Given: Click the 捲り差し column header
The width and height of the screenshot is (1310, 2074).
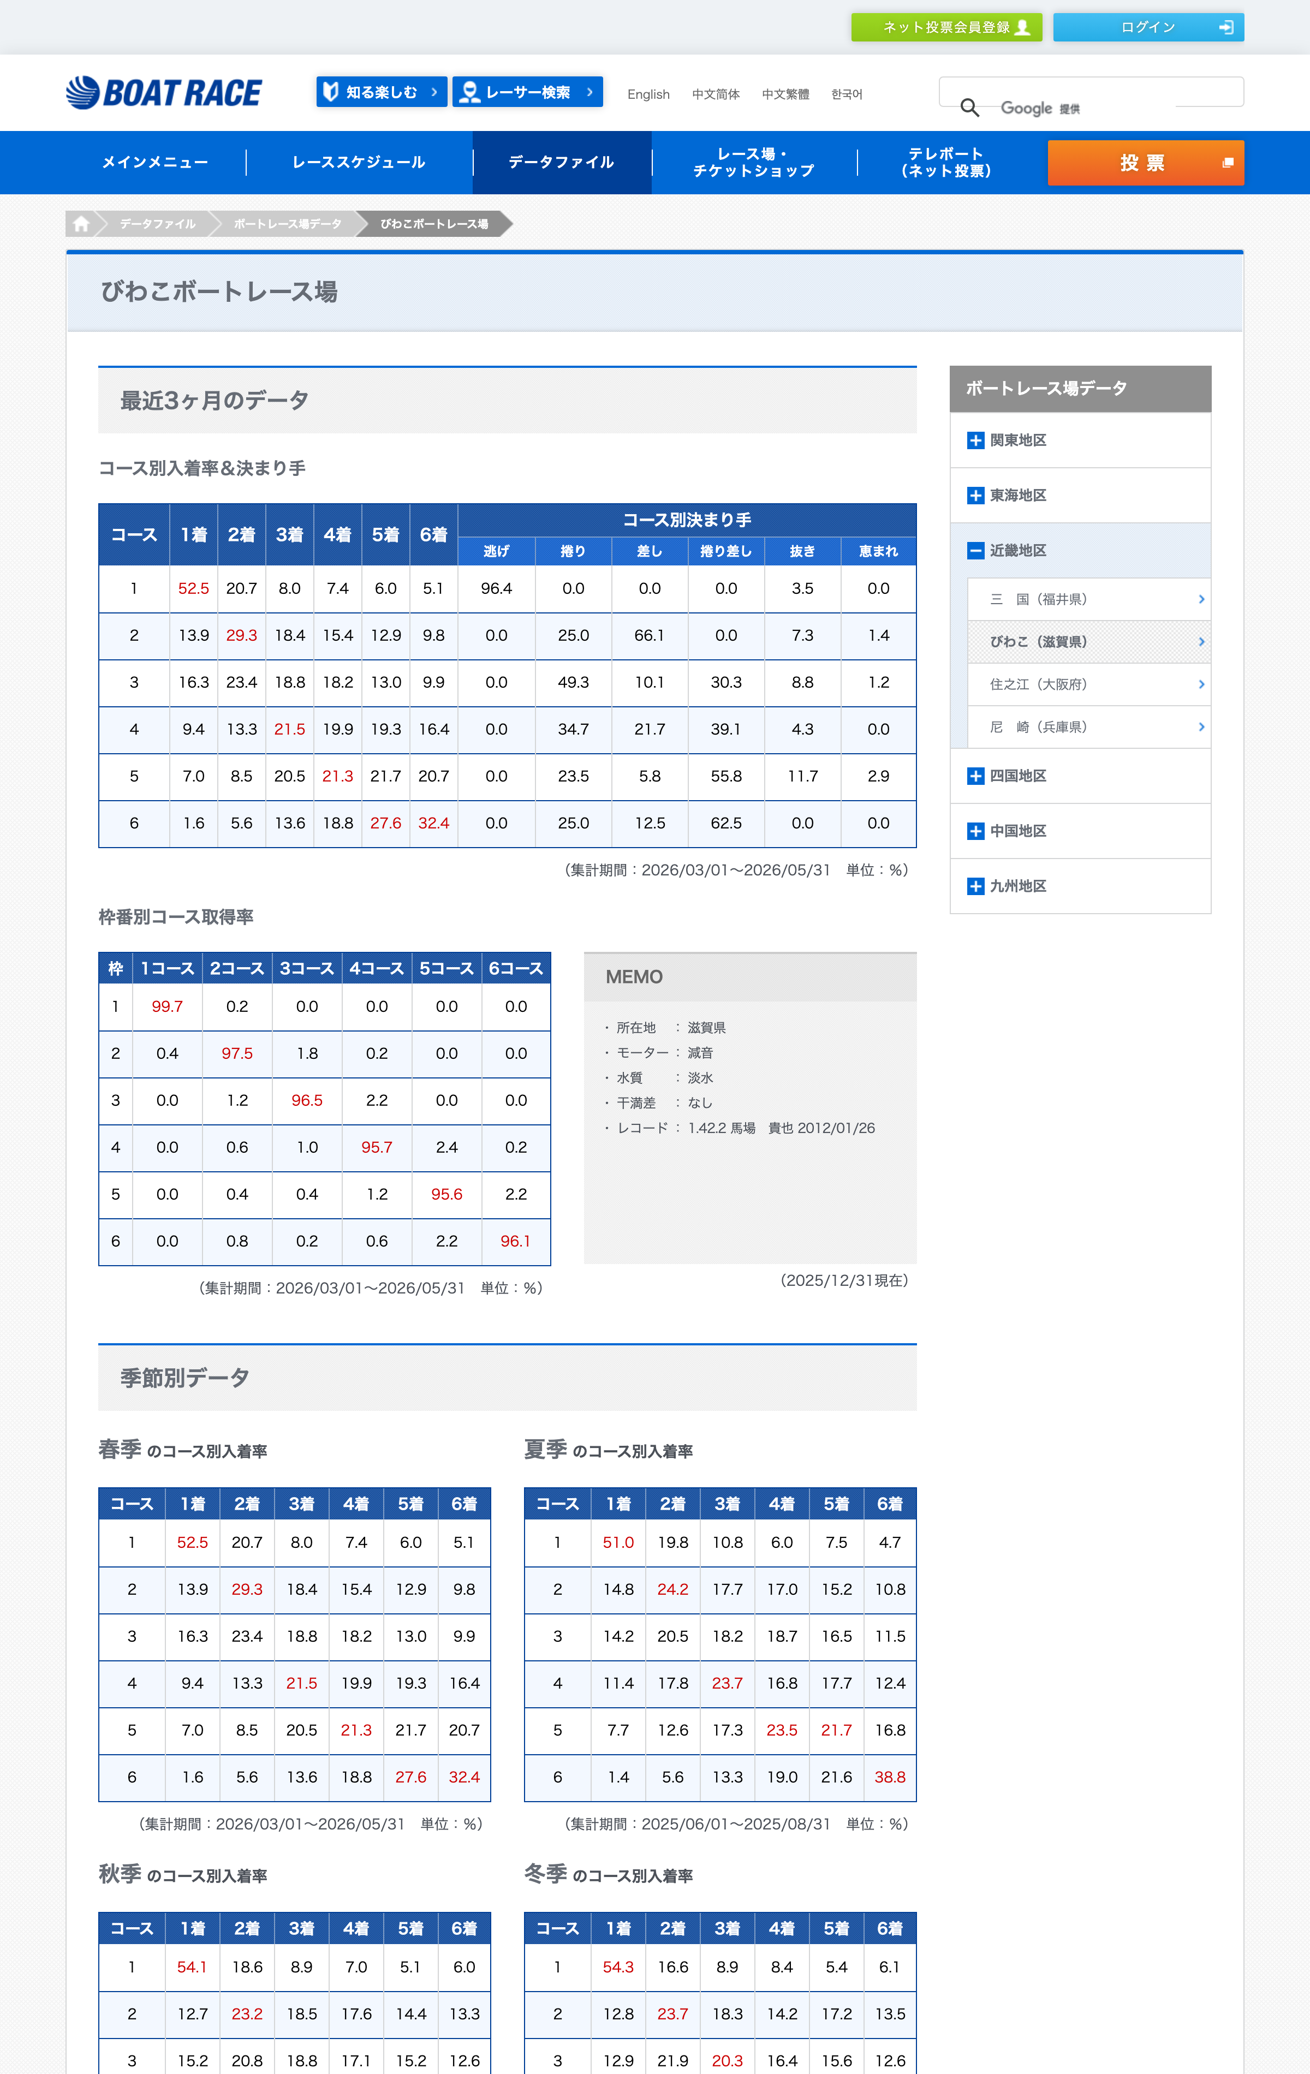Looking at the screenshot, I should (726, 551).
